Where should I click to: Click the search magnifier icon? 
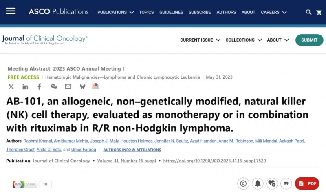(309, 12)
